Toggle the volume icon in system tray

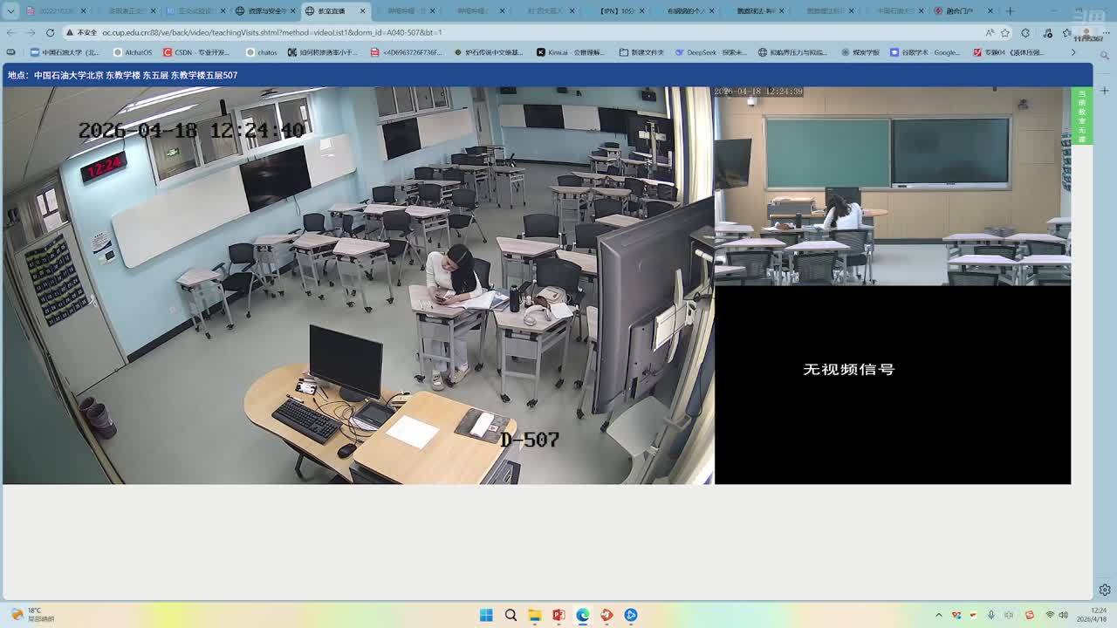click(x=1064, y=615)
